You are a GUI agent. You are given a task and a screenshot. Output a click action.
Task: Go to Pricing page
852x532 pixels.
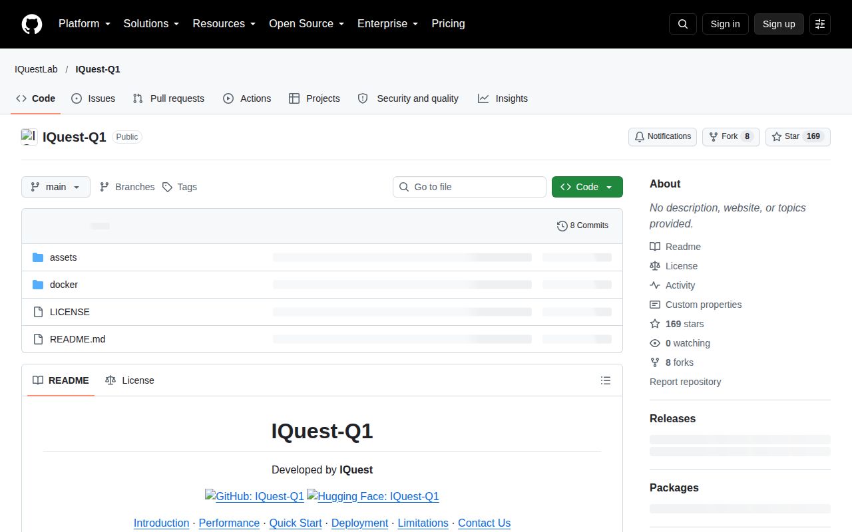pyautogui.click(x=448, y=24)
